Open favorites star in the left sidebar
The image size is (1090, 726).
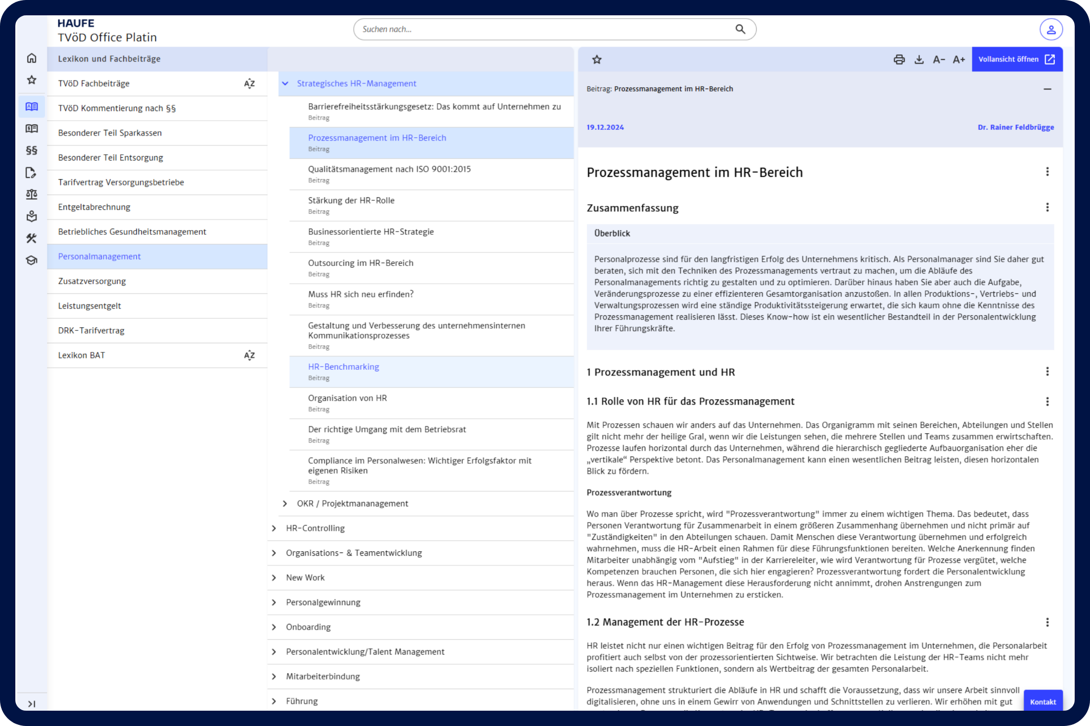point(32,80)
